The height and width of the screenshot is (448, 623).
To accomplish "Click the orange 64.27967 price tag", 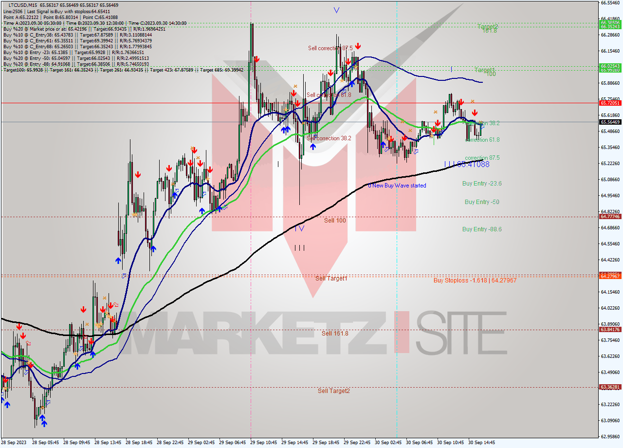I will click(x=610, y=276).
